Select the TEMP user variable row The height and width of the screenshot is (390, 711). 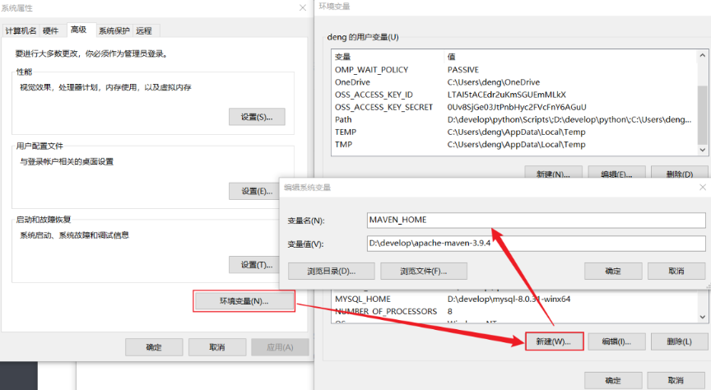tap(514, 132)
